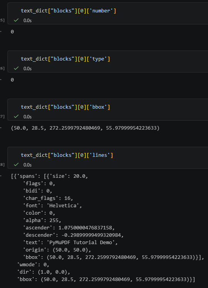Click the success checkmark under the 'number' cell
Image resolution: width=208 pixels, height=288 pixels.
click(16, 20)
